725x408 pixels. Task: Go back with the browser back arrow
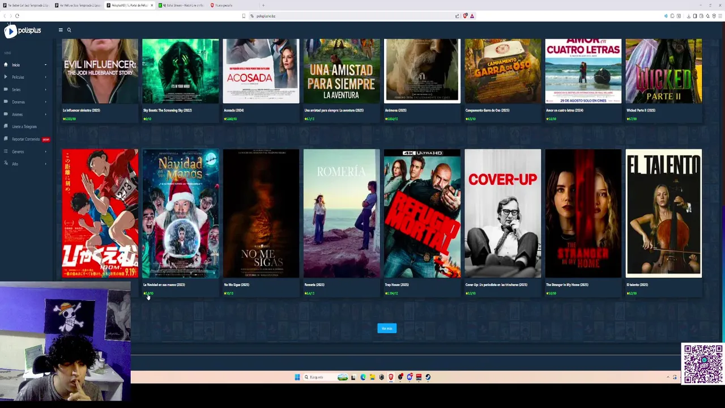pyautogui.click(x=5, y=16)
